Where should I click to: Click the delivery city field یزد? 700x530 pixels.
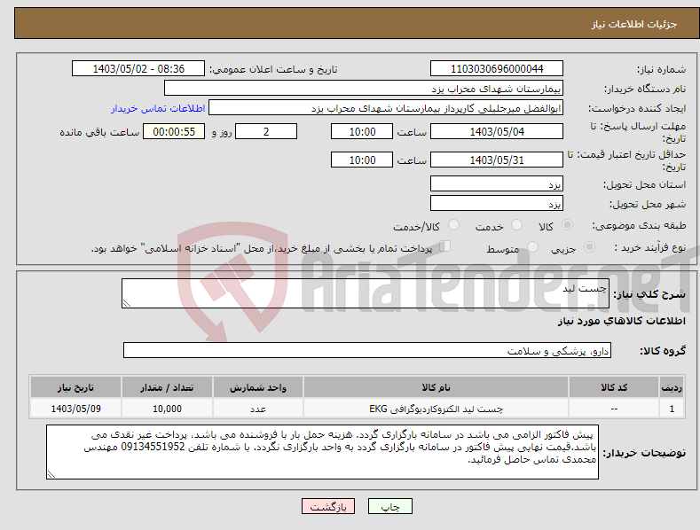tap(497, 204)
